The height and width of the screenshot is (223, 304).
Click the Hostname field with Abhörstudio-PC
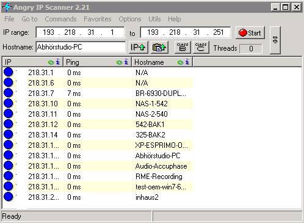81,47
